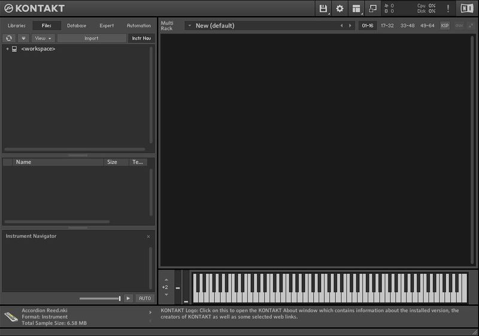Click the eject drive icon
This screenshot has width=479, height=336.
coord(23,38)
